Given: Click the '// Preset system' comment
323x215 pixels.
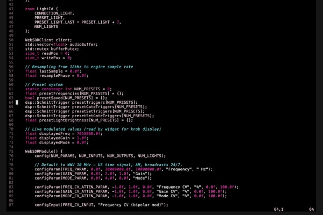Looking at the screenshot, I should click(x=44, y=84).
